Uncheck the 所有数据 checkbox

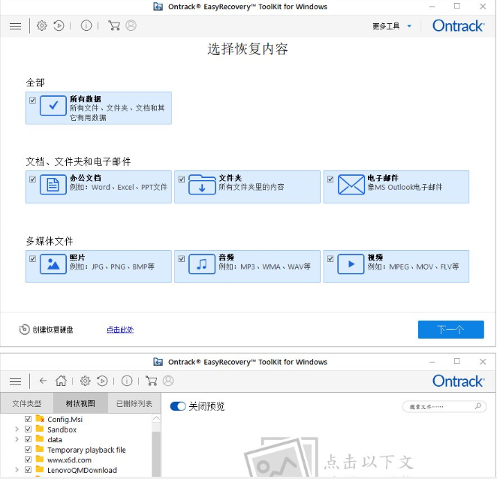(32, 100)
